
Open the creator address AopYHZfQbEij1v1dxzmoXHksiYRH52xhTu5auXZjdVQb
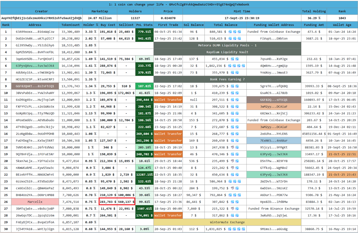click(41, 18)
